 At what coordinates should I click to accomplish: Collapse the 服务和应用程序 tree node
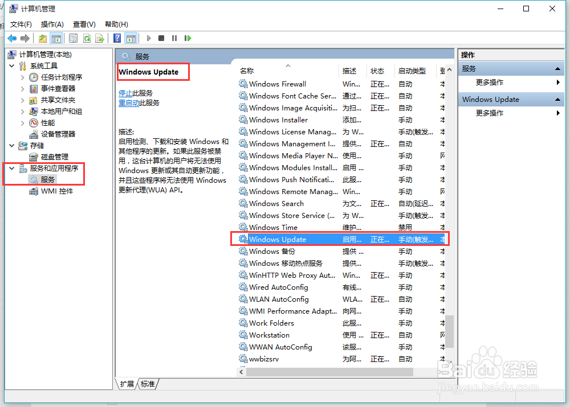coord(11,168)
